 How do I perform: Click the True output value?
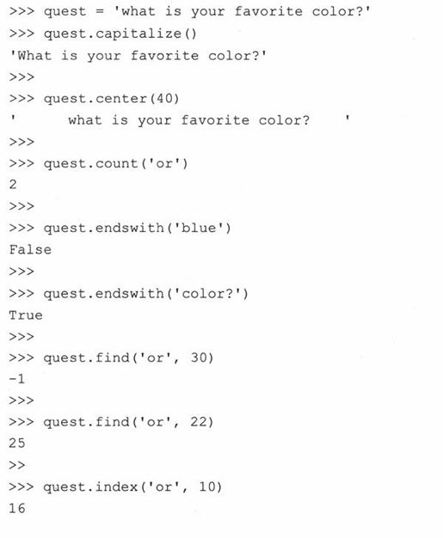click(26, 315)
